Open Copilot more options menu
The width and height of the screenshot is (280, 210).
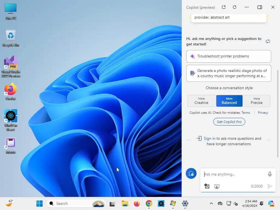(x=247, y=7)
